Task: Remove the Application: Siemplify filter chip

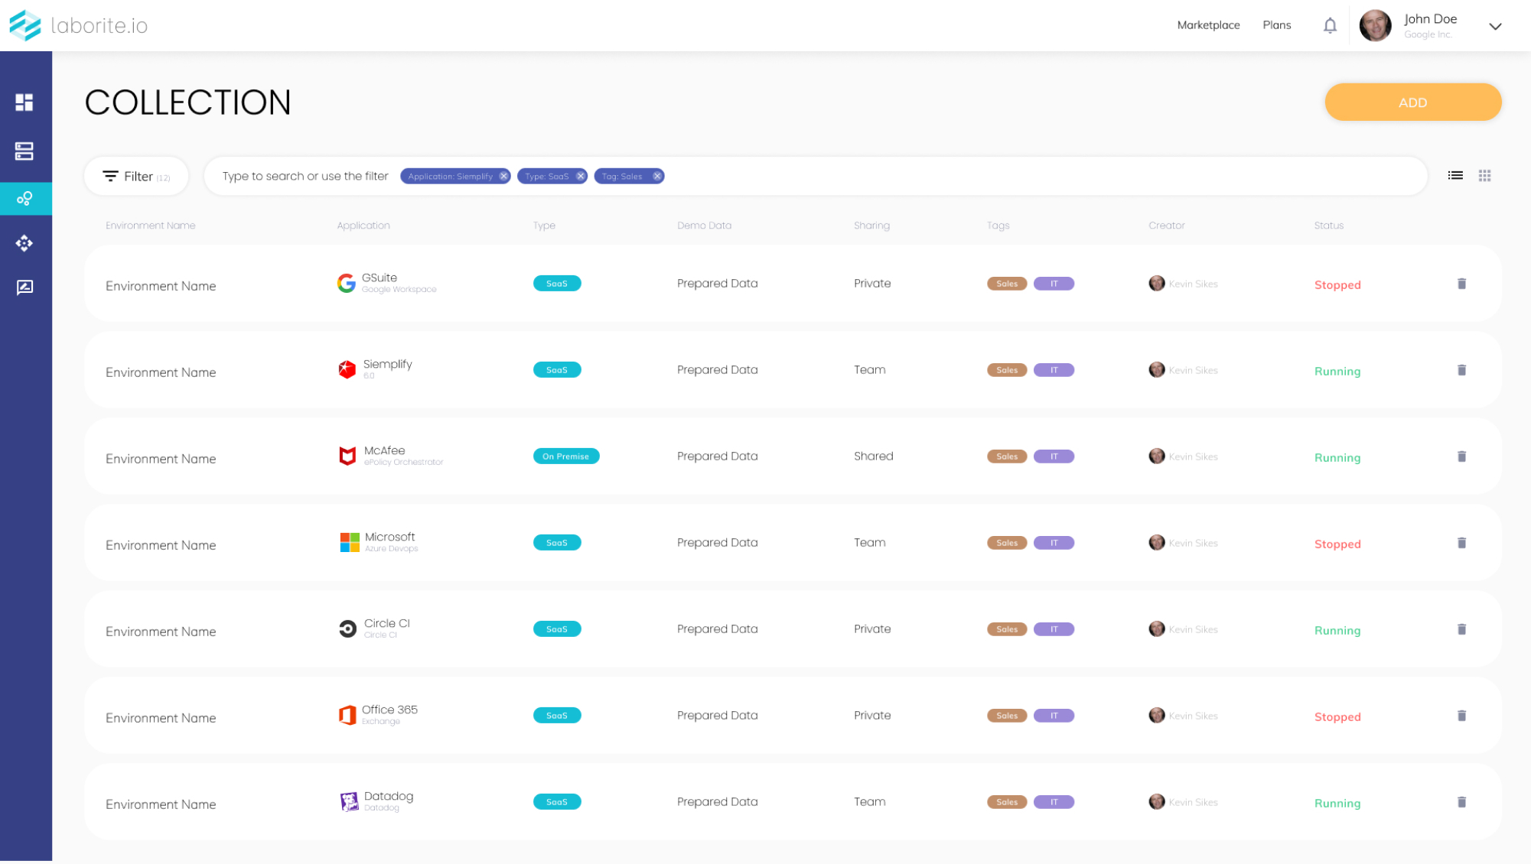Action: [503, 177]
